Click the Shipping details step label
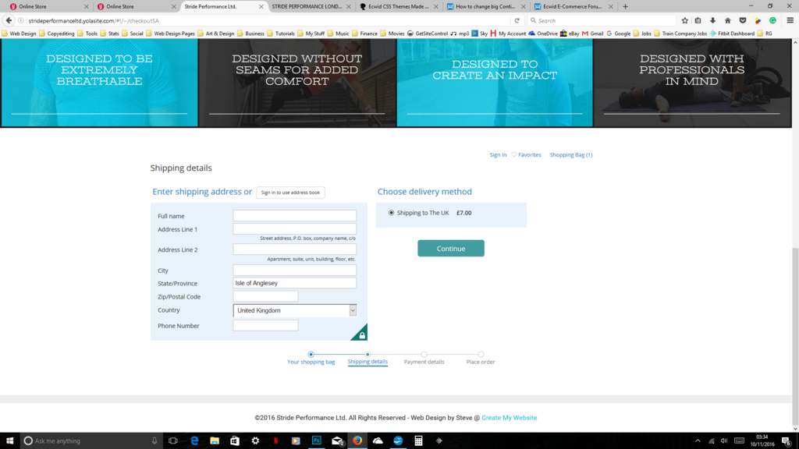Image resolution: width=799 pixels, height=449 pixels. 368,362
